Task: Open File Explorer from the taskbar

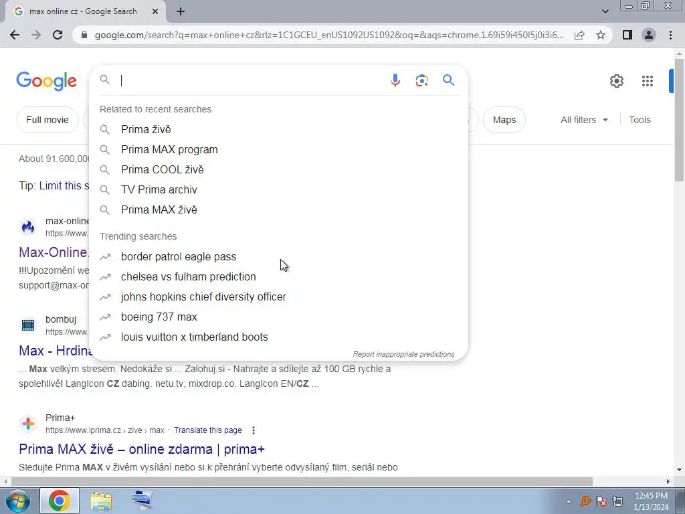Action: click(101, 501)
